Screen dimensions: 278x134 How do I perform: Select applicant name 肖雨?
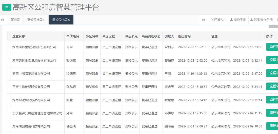[69, 47]
